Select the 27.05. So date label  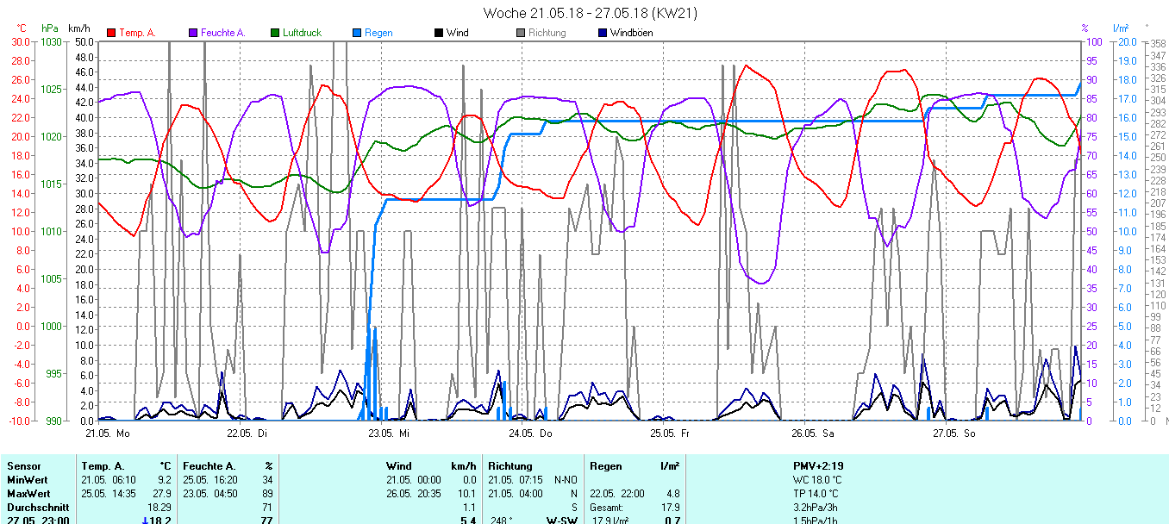click(952, 433)
